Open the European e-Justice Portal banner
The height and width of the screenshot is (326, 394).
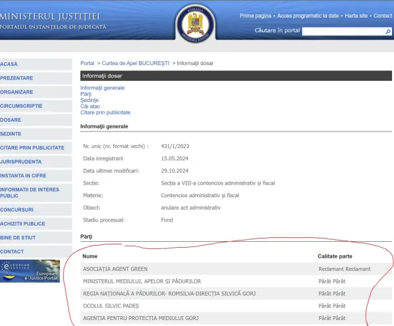(30, 271)
